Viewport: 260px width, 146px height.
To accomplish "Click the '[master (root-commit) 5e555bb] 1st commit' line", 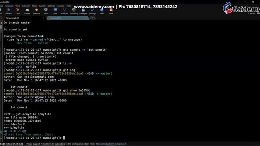I will coord(39,53).
